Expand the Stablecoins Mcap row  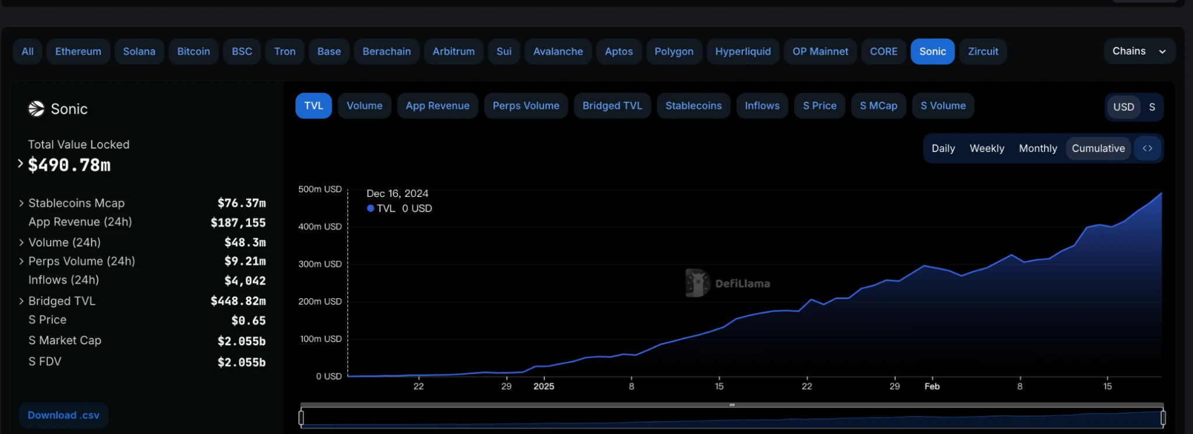click(x=22, y=203)
